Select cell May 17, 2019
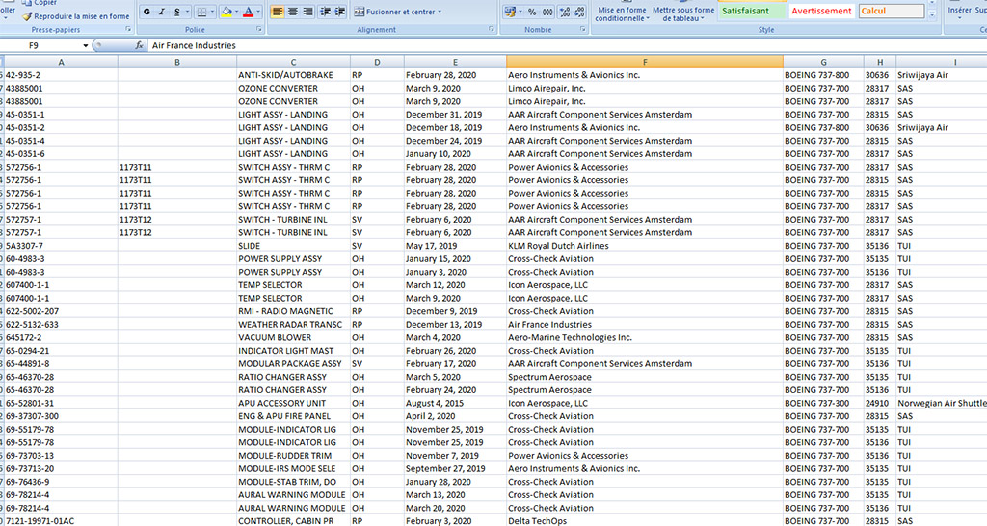 coord(455,246)
